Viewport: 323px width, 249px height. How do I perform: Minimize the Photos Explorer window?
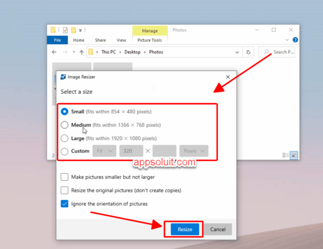[257, 30]
